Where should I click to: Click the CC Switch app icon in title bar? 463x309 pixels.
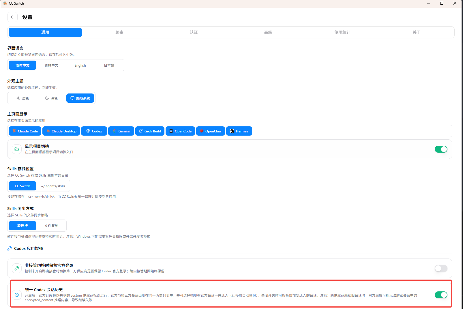point(5,3)
